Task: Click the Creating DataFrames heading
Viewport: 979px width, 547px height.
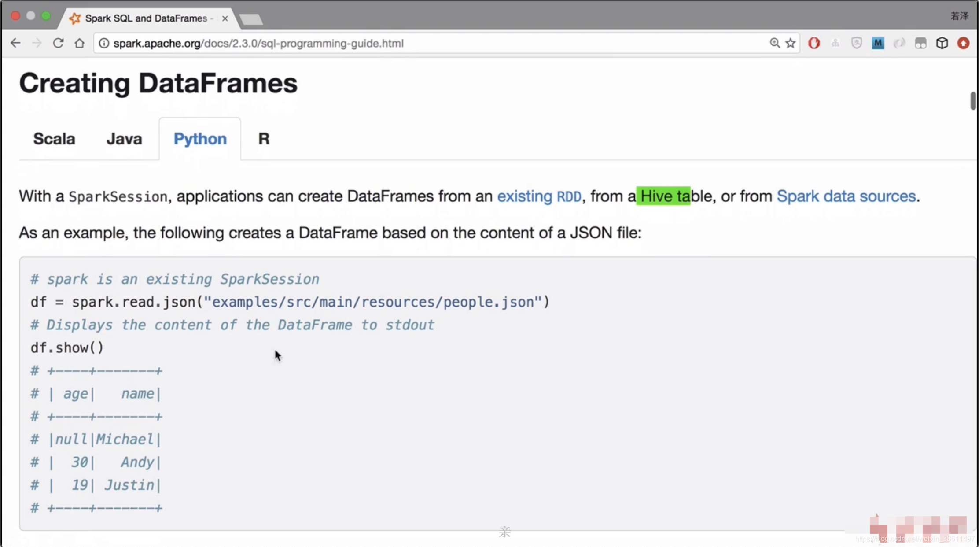Action: click(158, 83)
